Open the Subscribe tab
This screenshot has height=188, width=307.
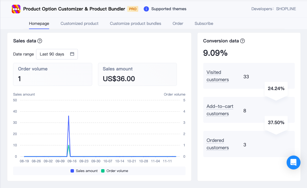[x=204, y=23]
